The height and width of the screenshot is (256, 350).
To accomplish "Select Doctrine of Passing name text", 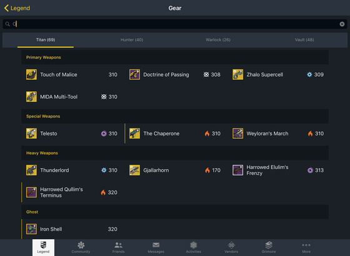I will pos(166,75).
